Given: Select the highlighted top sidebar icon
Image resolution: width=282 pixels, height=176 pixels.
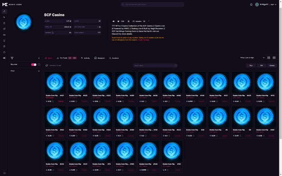Looking at the screenshot, I should pos(4,12).
